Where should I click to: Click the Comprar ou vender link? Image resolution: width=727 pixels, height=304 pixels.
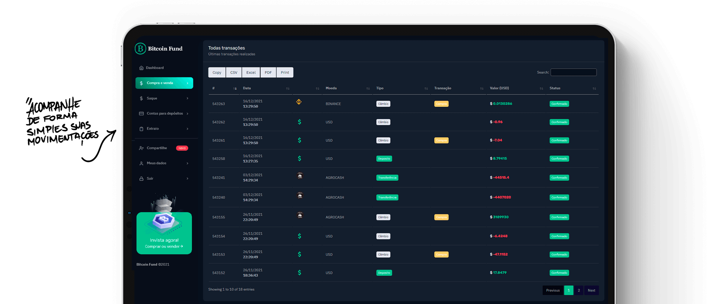click(x=164, y=246)
